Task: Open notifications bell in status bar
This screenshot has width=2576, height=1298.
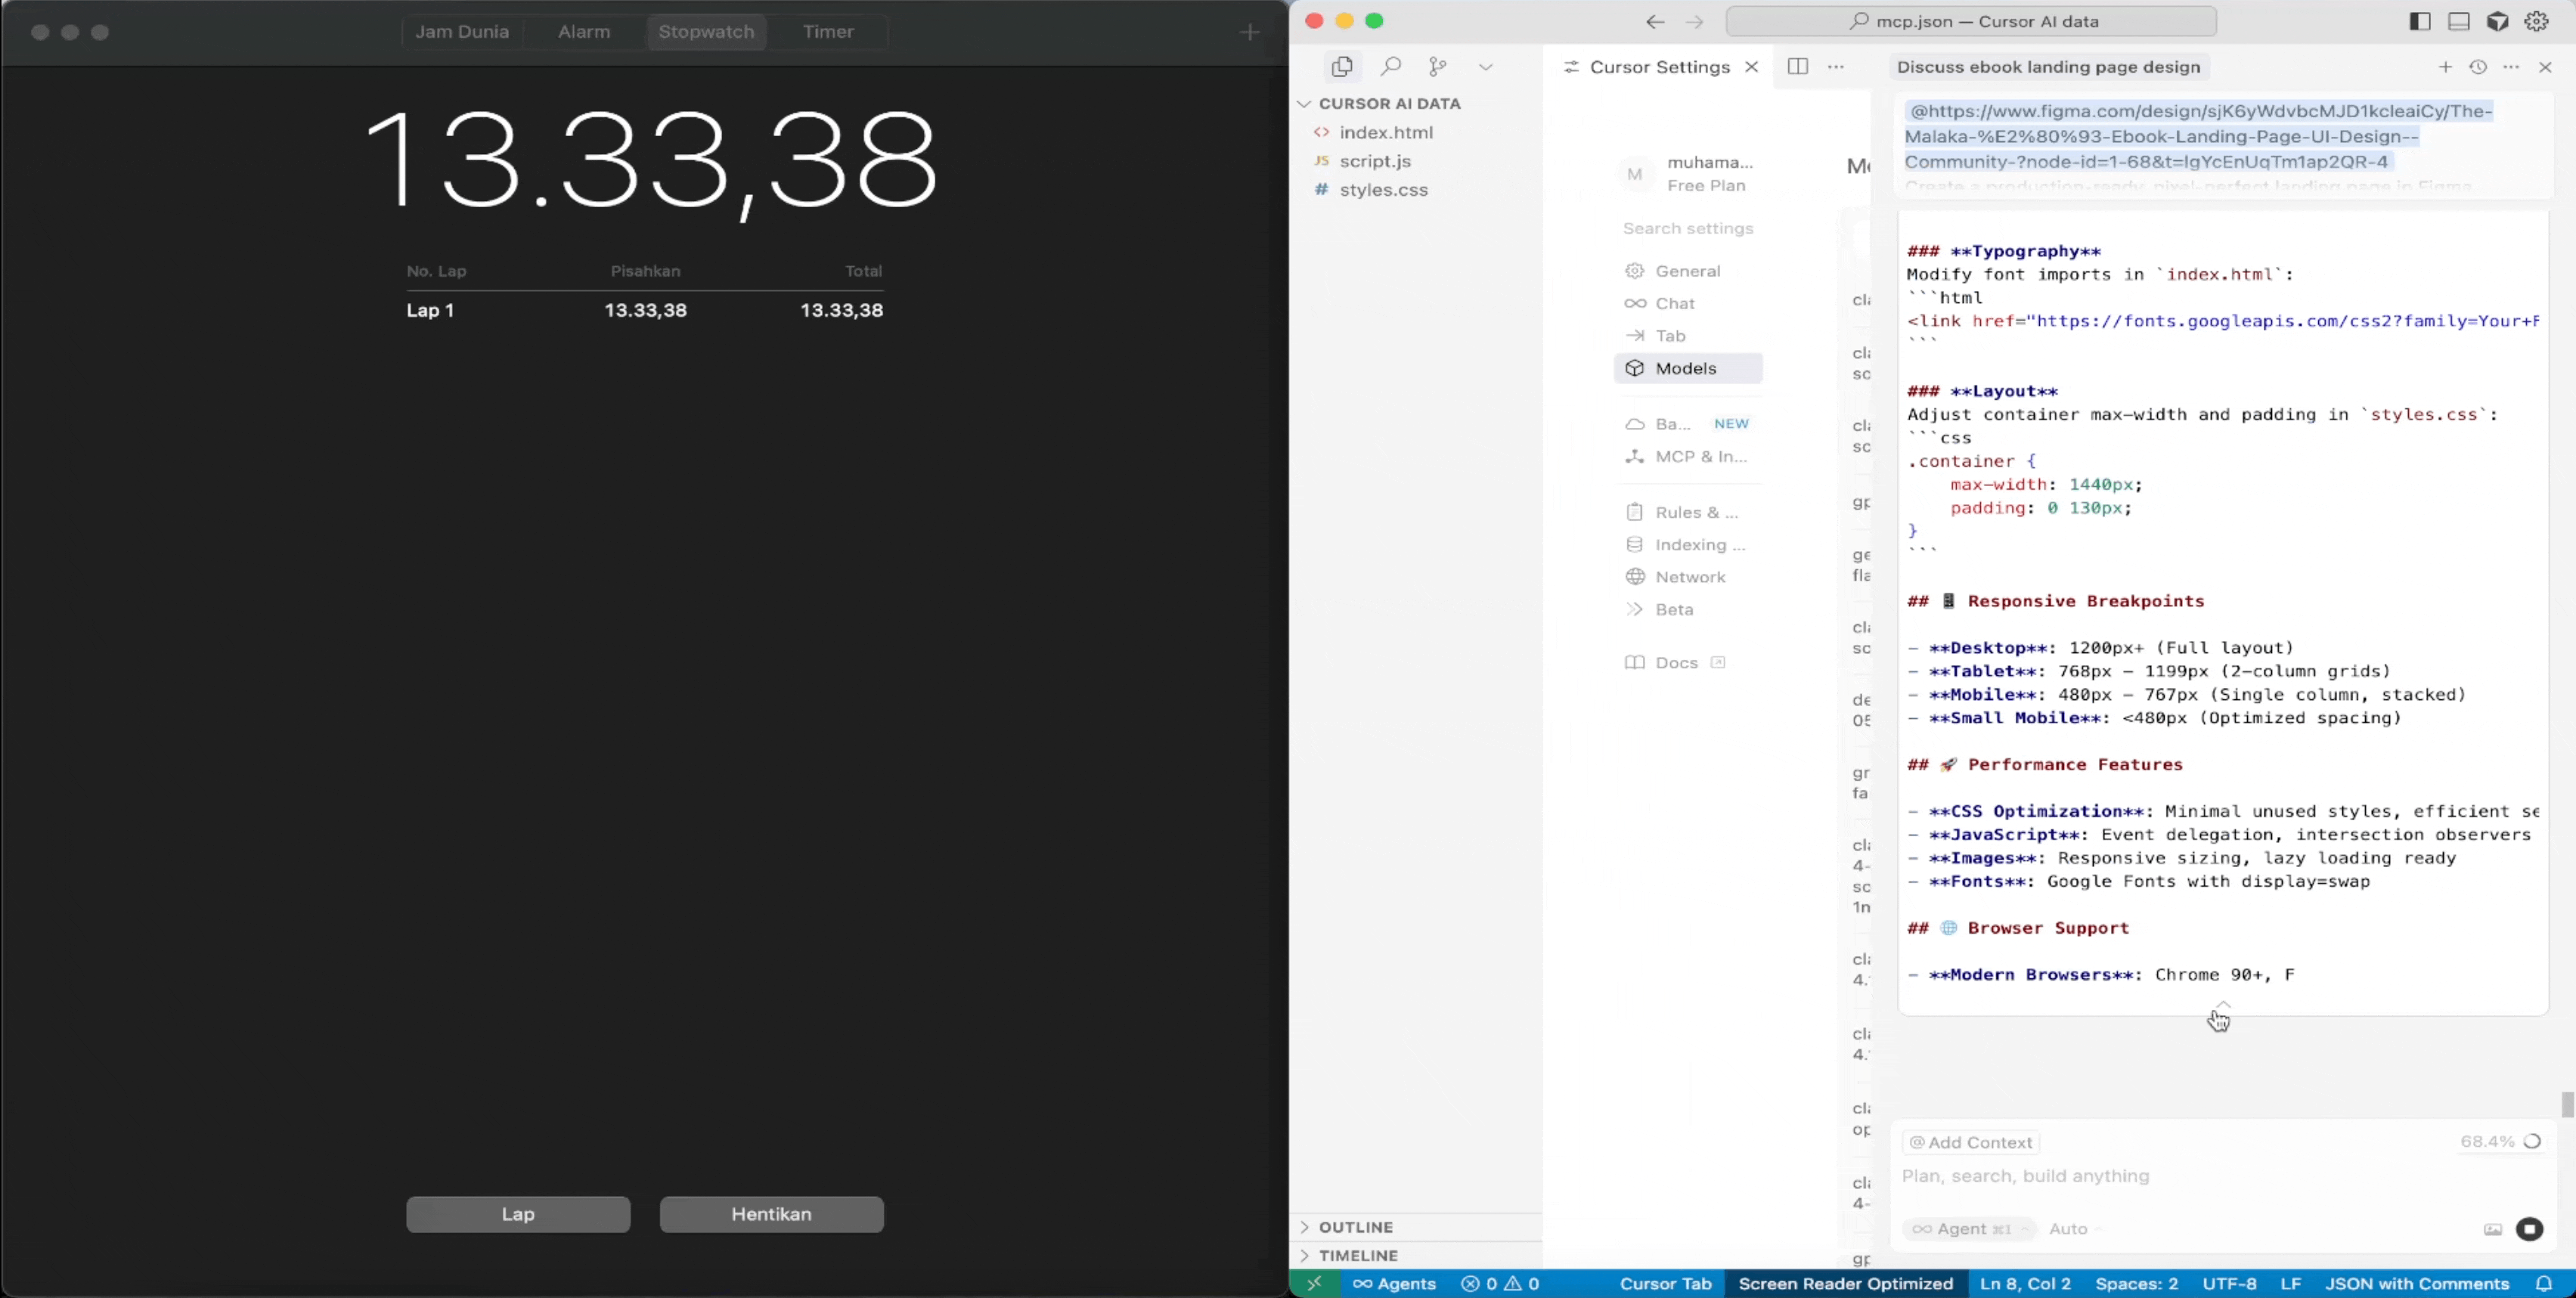Action: pos(2545,1284)
